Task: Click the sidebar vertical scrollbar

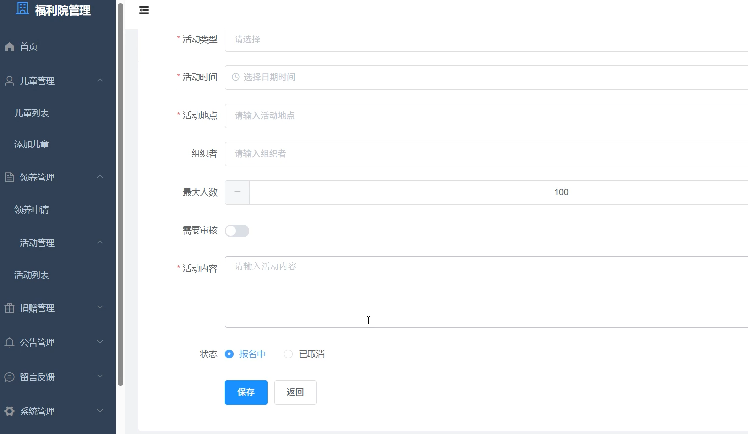Action: click(120, 195)
